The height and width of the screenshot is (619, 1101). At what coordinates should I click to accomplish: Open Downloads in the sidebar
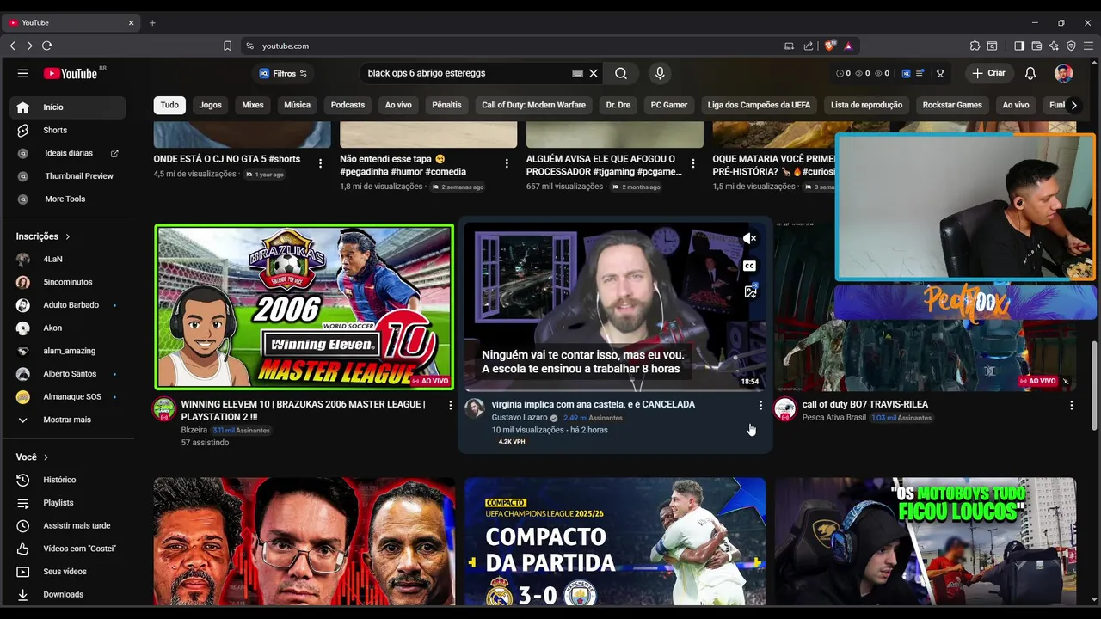click(x=67, y=594)
